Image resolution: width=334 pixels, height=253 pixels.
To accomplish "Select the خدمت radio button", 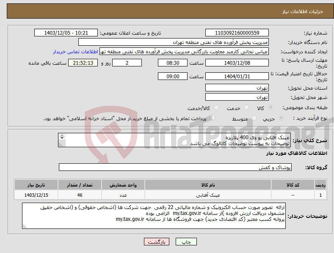I will (246, 107).
